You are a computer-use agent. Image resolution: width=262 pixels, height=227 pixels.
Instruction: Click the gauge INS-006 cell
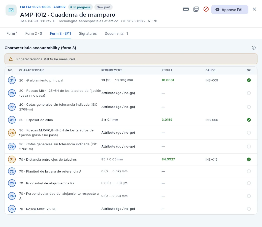pyautogui.click(x=212, y=120)
